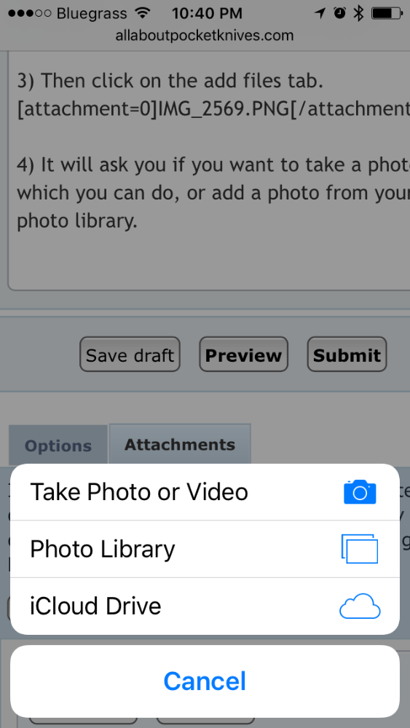Tap the Bluetooth icon in status bar
The width and height of the screenshot is (410, 728).
358,13
